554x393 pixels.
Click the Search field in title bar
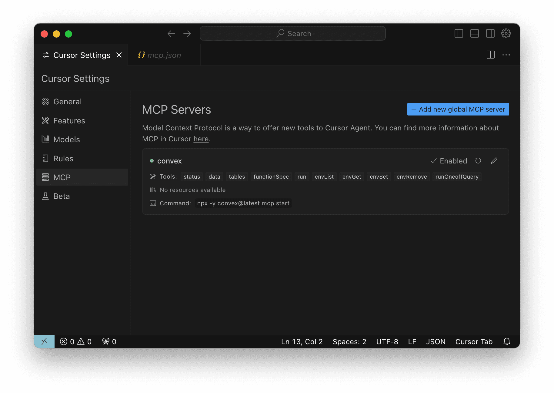tap(292, 33)
